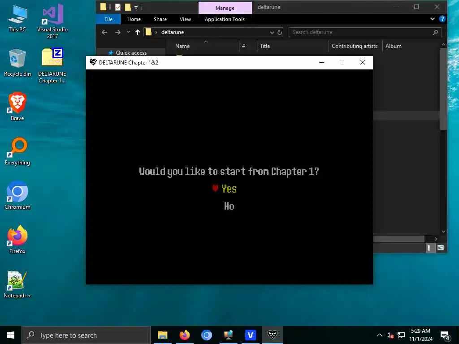Sort by Title column header
459x344 pixels.
click(265, 46)
